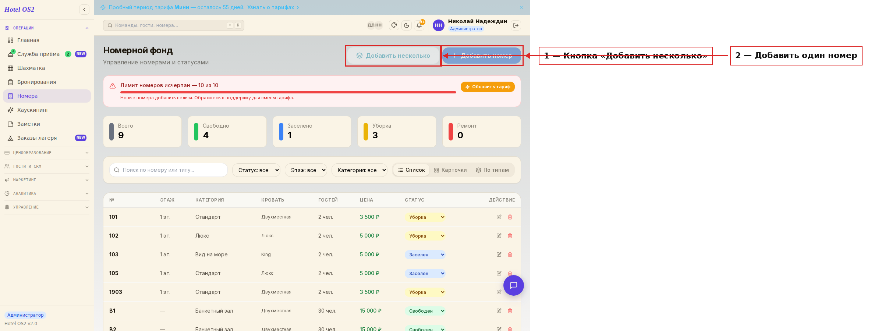This screenshot has height=331, width=871.
Task: Collapse sidebar with arrow button
Action: (x=84, y=10)
